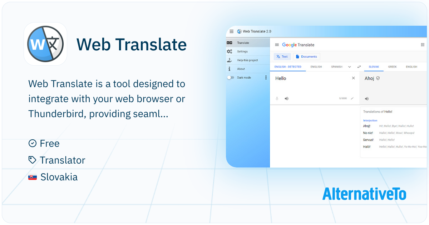
Task: Select GREEK as target language
Action: tap(393, 67)
